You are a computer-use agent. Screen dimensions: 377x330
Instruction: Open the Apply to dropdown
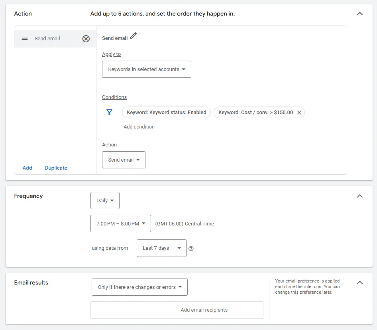tap(146, 69)
